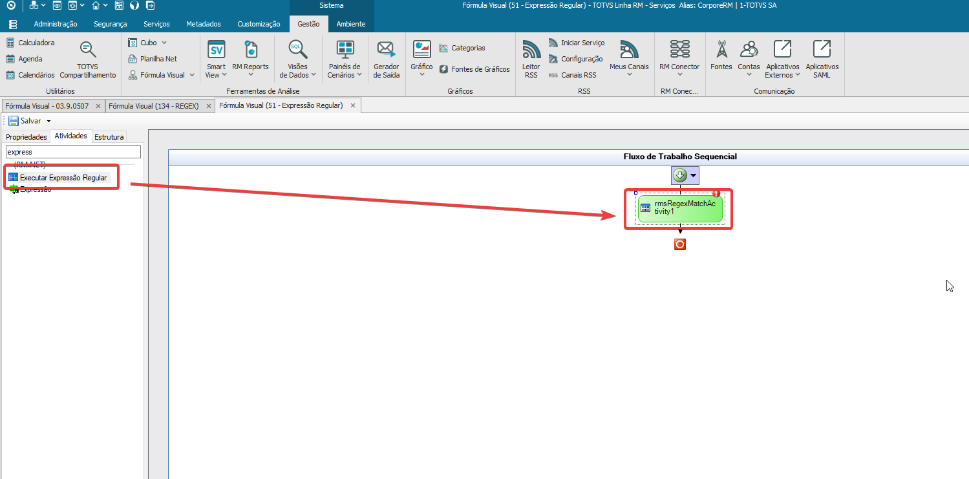Open Painéis de Cenários
The width and height of the screenshot is (969, 479).
(x=345, y=59)
